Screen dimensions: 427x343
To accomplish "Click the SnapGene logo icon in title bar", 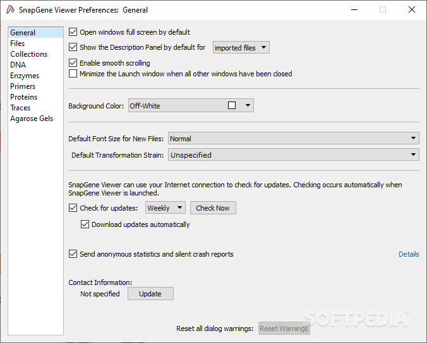I will pyautogui.click(x=10, y=10).
